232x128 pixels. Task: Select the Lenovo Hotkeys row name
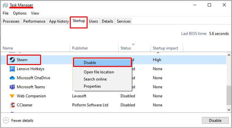point(30,69)
